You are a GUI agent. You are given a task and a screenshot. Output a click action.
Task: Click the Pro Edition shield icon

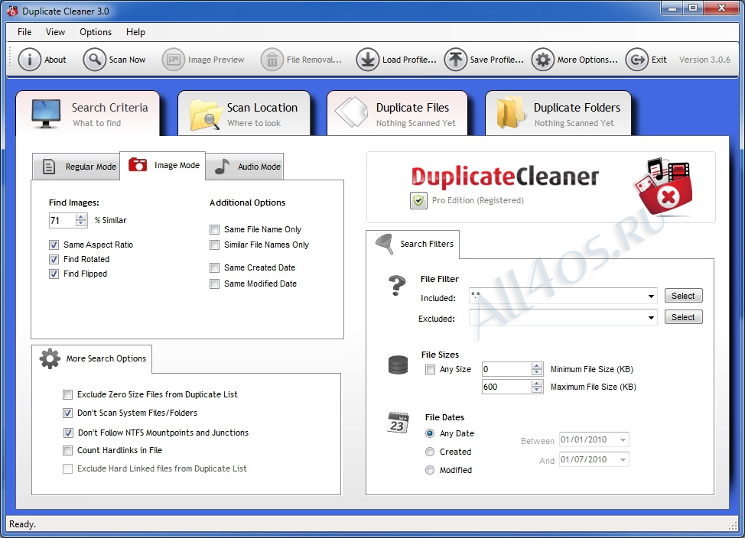point(418,200)
